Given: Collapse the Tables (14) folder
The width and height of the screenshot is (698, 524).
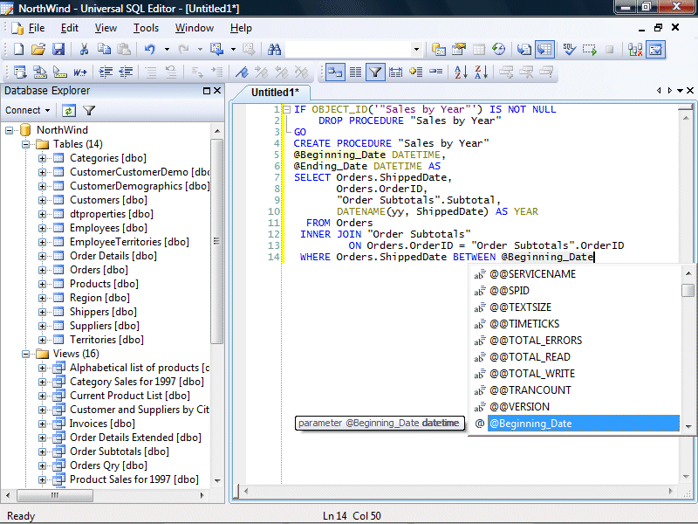Looking at the screenshot, I should [x=26, y=144].
